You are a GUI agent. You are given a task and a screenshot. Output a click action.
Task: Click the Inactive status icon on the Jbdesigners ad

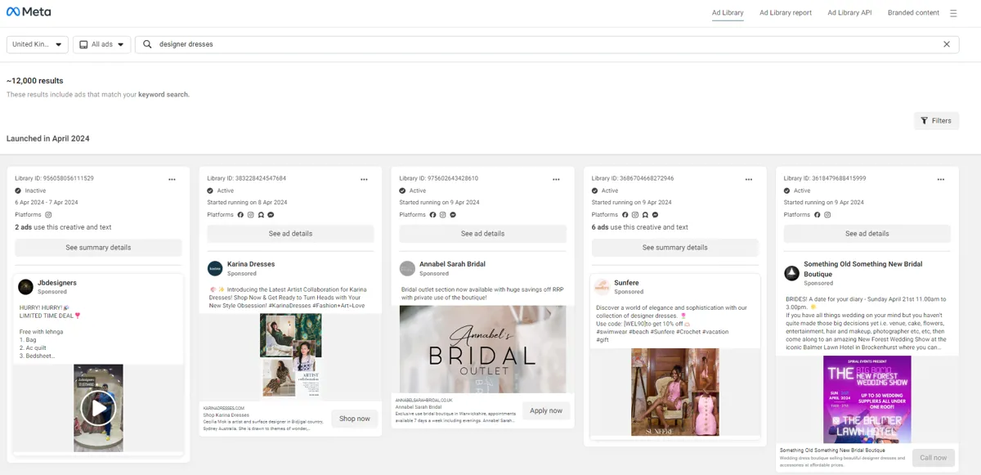tap(18, 190)
